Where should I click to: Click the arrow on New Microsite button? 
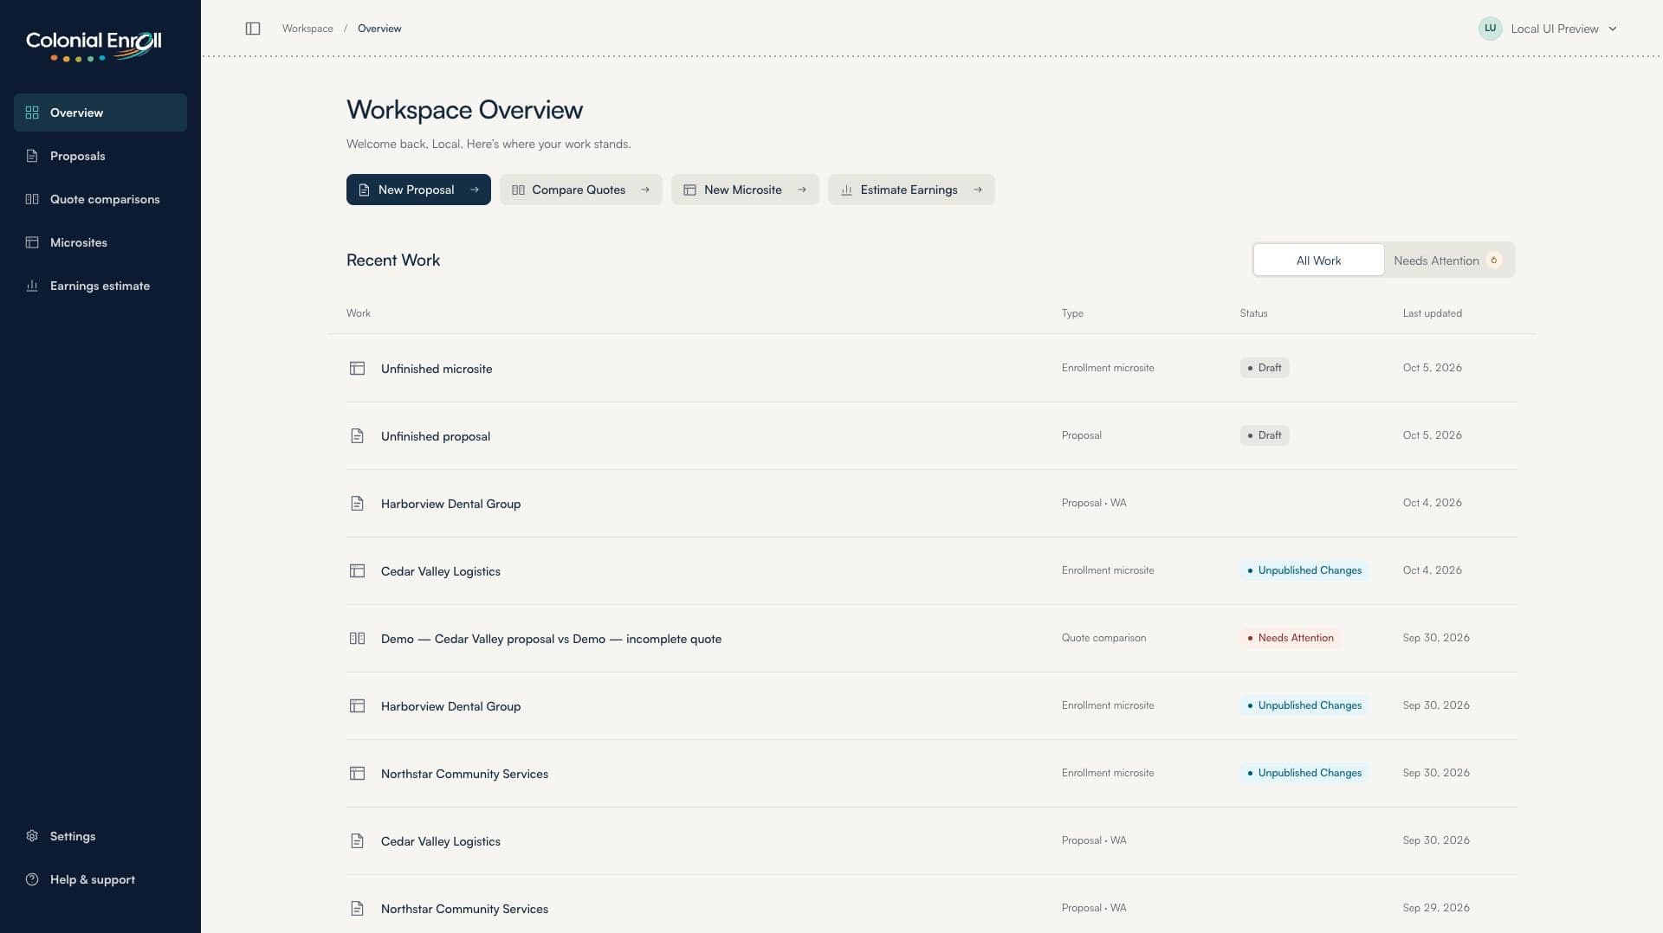click(x=802, y=190)
